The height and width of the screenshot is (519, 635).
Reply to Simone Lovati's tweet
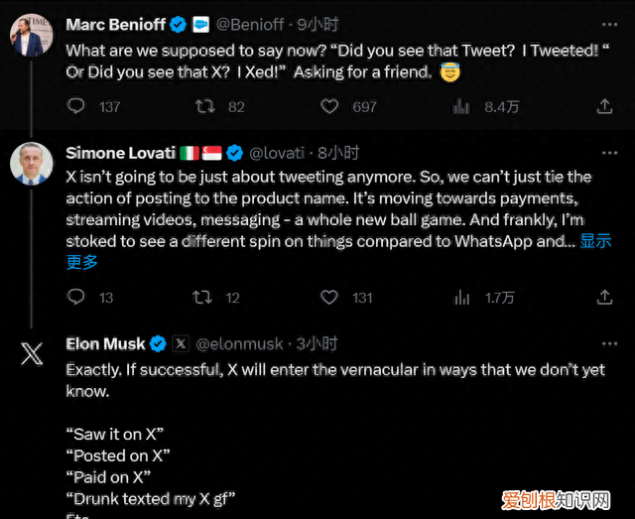(76, 297)
